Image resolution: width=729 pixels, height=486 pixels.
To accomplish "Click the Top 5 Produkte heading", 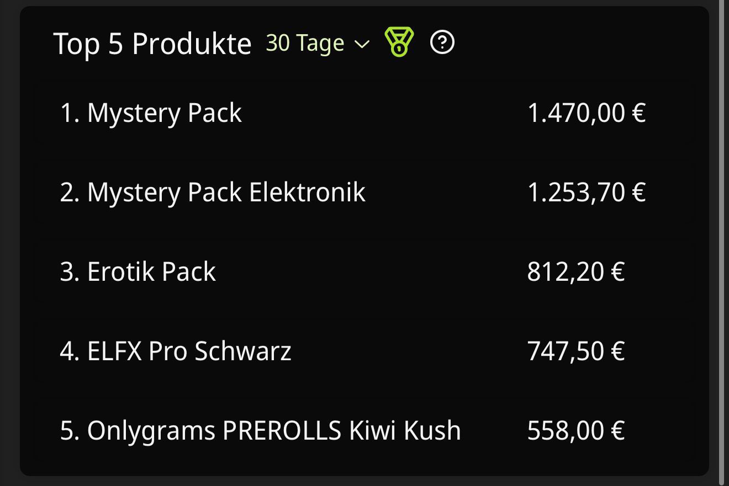I will click(x=153, y=44).
